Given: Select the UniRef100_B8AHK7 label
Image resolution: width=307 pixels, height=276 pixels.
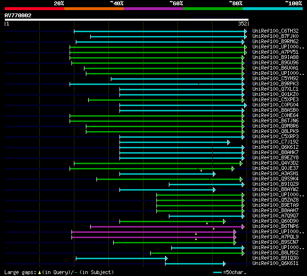Looking at the screenshot, I should click(275, 153).
